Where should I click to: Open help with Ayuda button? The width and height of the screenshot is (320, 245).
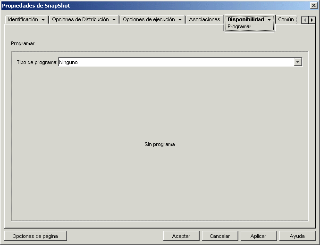pos(297,236)
